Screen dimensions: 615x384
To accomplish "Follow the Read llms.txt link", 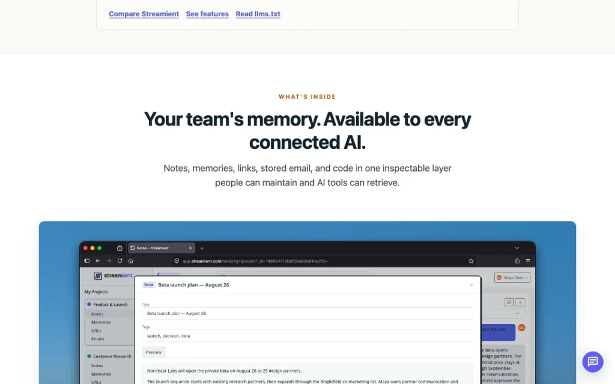I will tap(258, 14).
